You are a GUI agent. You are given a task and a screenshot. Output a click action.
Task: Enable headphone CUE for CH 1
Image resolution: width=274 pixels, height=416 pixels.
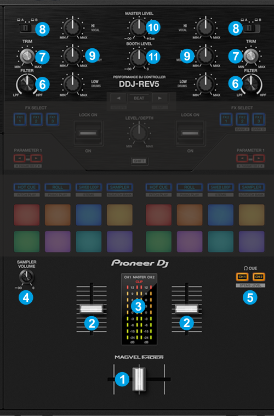[x=242, y=277]
